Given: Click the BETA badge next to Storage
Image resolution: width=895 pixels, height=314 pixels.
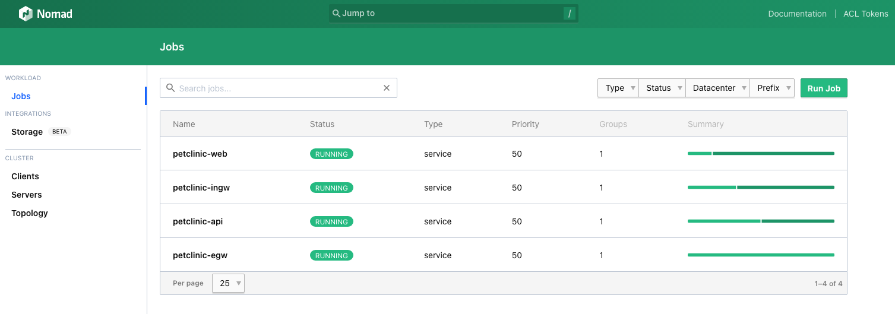Looking at the screenshot, I should 59,132.
